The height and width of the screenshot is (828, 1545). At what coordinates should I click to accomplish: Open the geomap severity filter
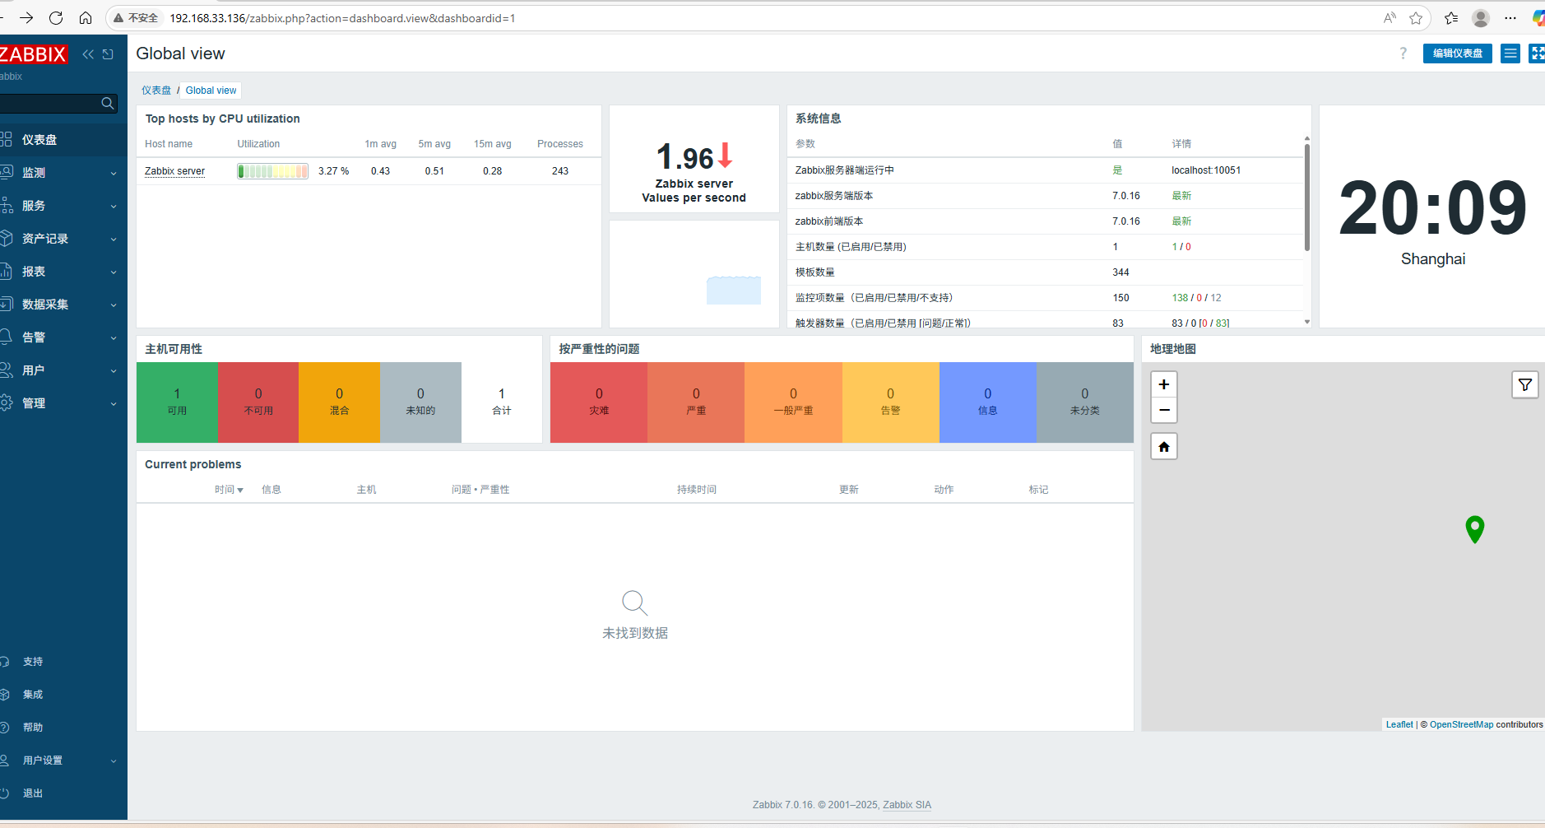pos(1524,384)
